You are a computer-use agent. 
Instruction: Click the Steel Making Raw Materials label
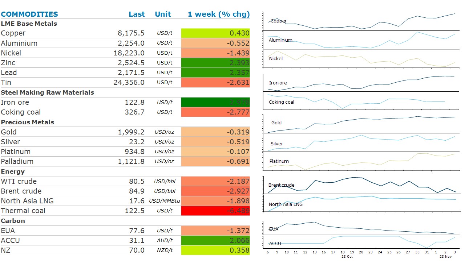coord(48,92)
